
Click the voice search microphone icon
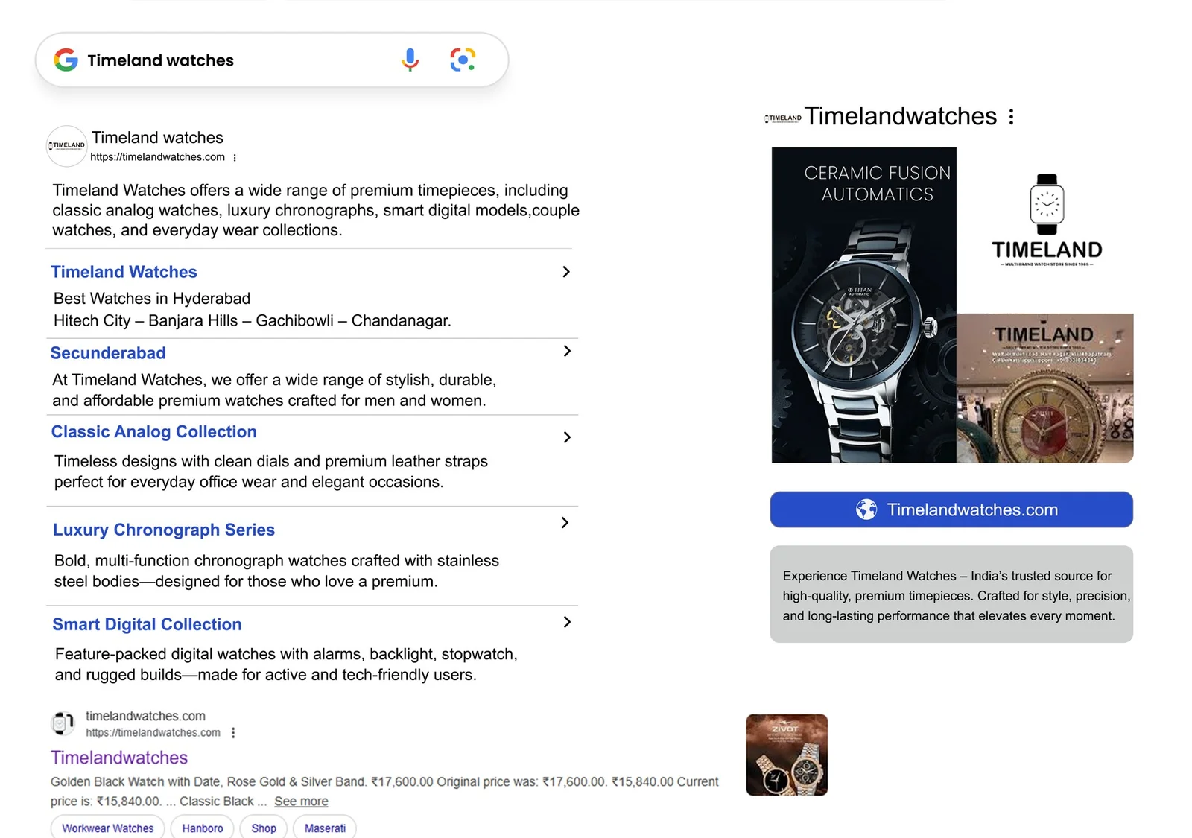pyautogui.click(x=410, y=60)
